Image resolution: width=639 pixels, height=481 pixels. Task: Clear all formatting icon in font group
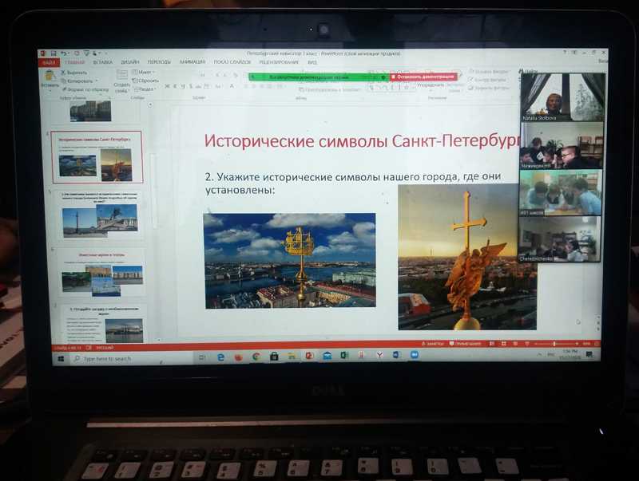(x=235, y=75)
